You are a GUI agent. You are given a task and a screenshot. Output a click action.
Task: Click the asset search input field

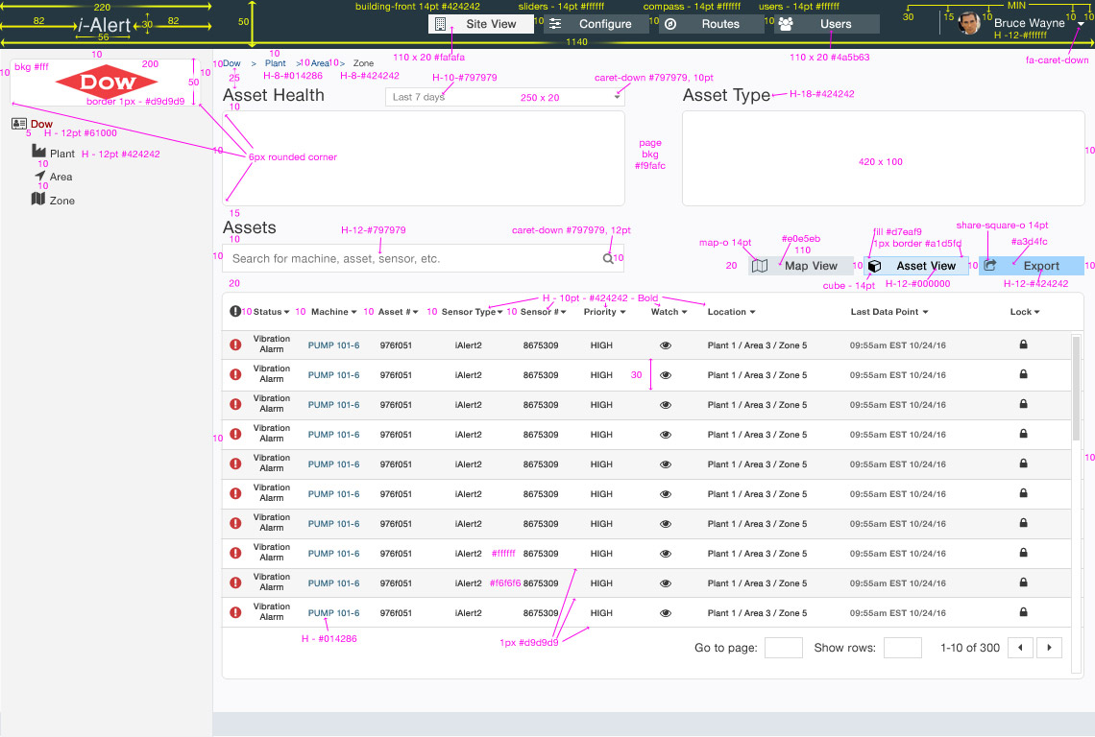[413, 258]
